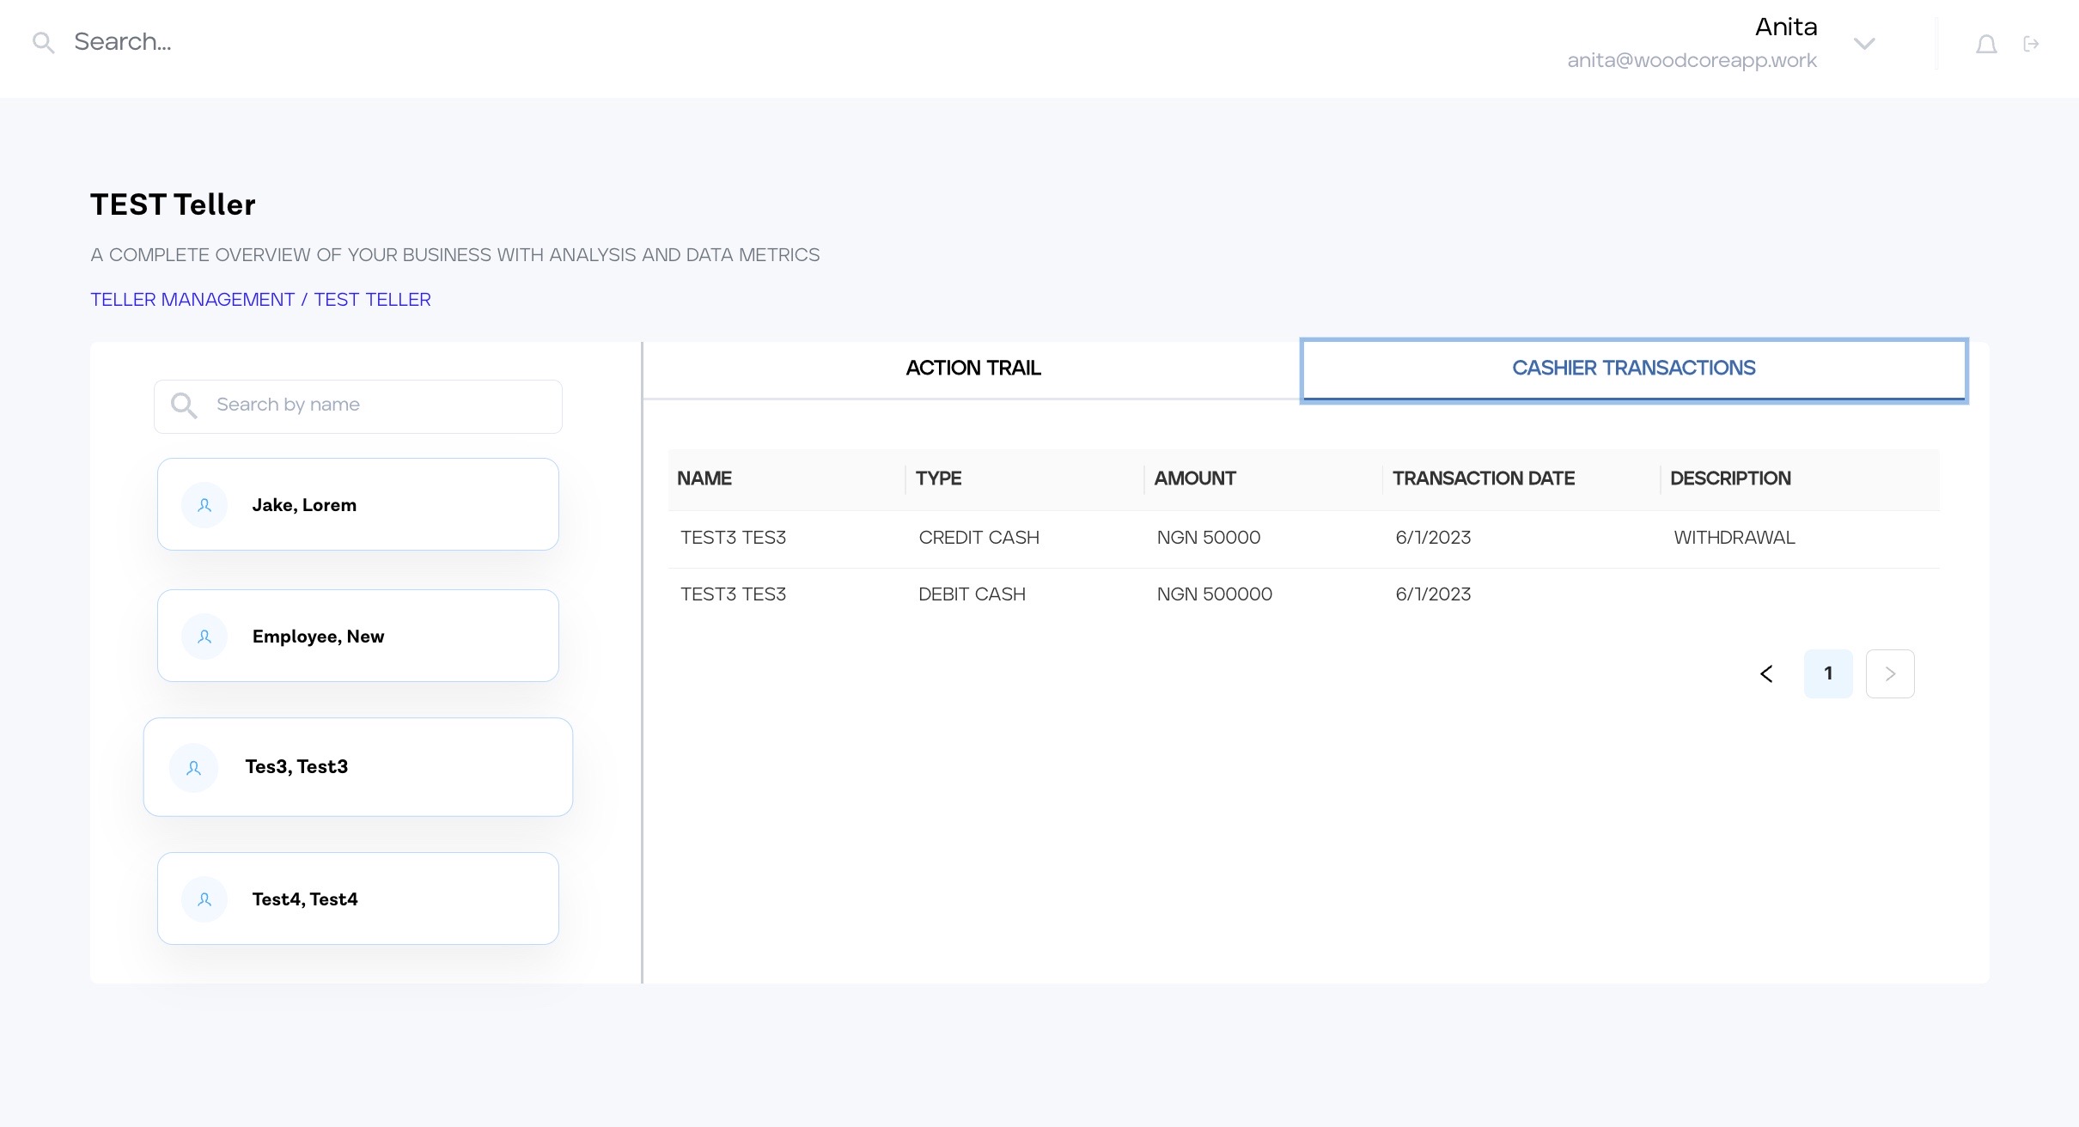This screenshot has height=1127, width=2079.
Task: Click Employee, New avatar icon
Action: point(204,637)
